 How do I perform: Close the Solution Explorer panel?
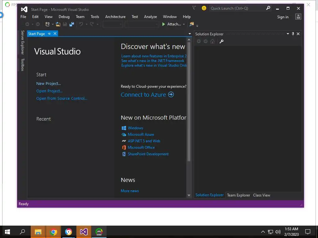click(298, 34)
